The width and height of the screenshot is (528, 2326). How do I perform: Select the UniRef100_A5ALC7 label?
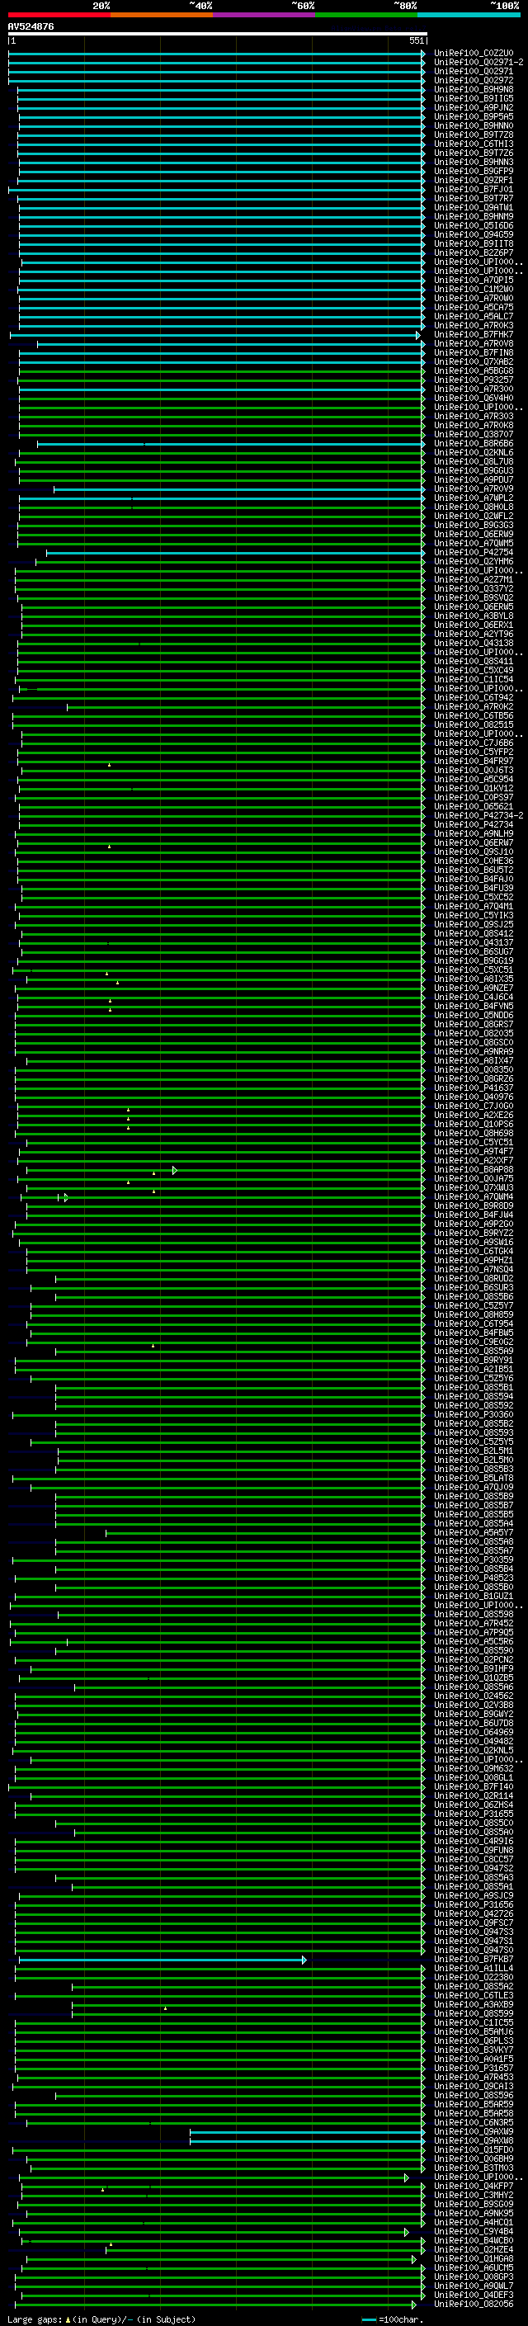coord(473,316)
